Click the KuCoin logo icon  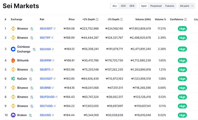13,79
